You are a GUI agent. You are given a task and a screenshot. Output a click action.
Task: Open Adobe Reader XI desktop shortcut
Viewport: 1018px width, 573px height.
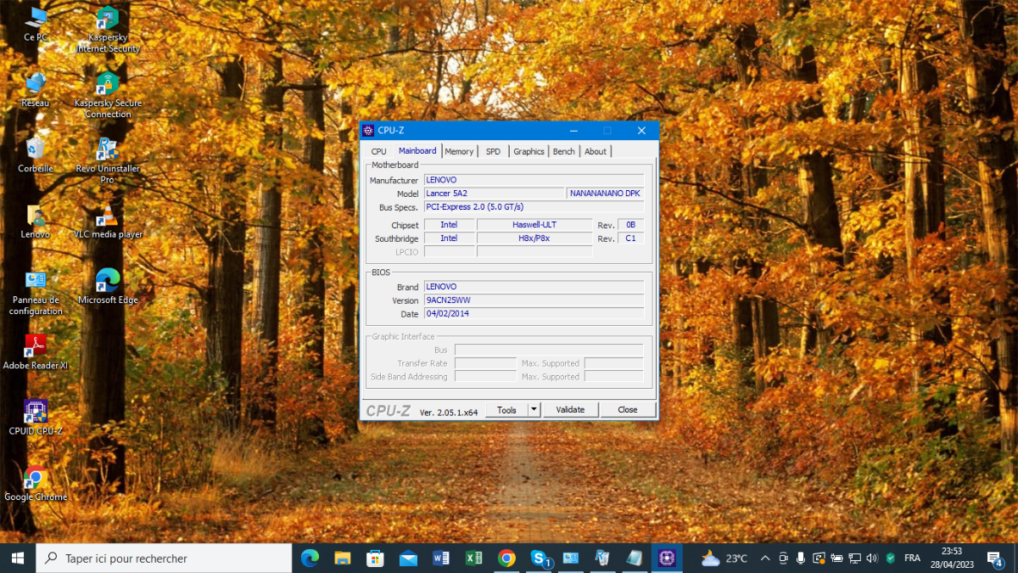[x=36, y=346]
